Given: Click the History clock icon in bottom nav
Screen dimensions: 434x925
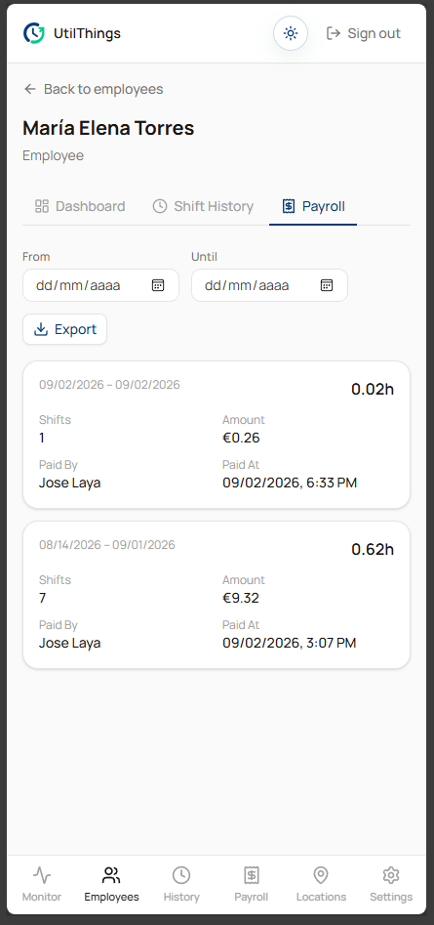Looking at the screenshot, I should pos(181,875).
